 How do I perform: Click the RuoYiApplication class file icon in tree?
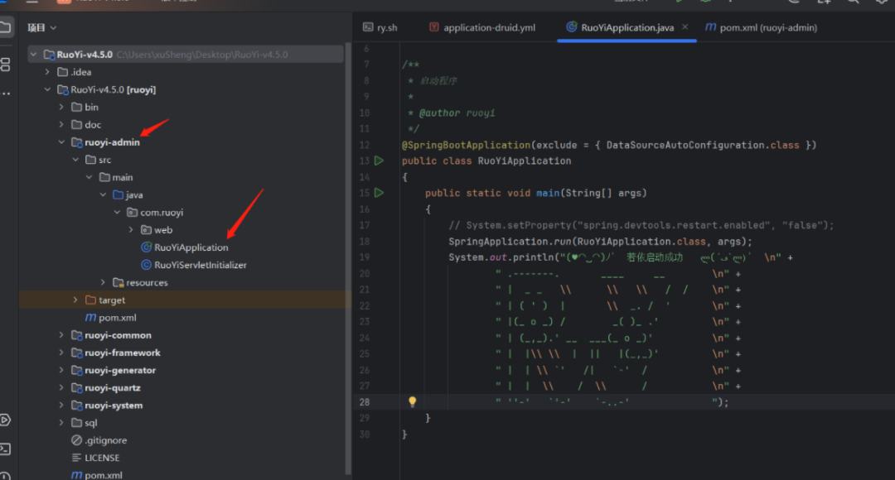click(x=146, y=247)
